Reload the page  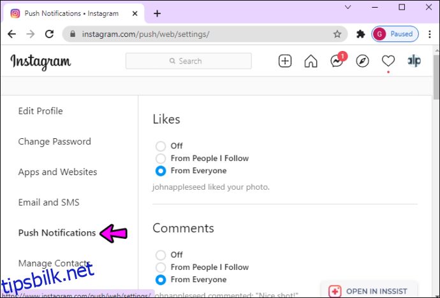pos(49,34)
